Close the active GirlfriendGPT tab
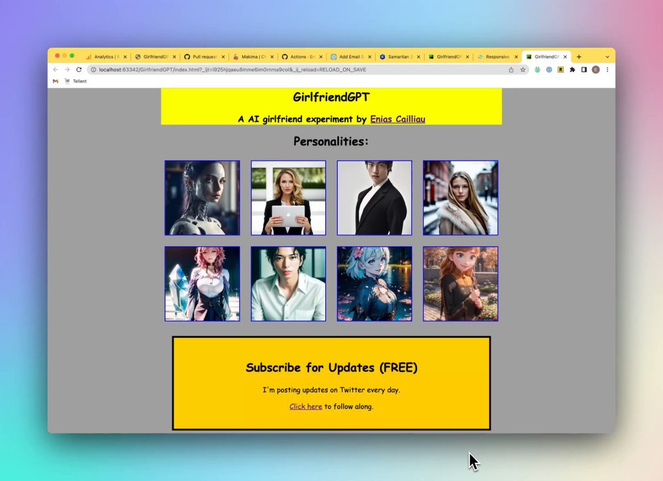The height and width of the screenshot is (481, 663). 565,57
